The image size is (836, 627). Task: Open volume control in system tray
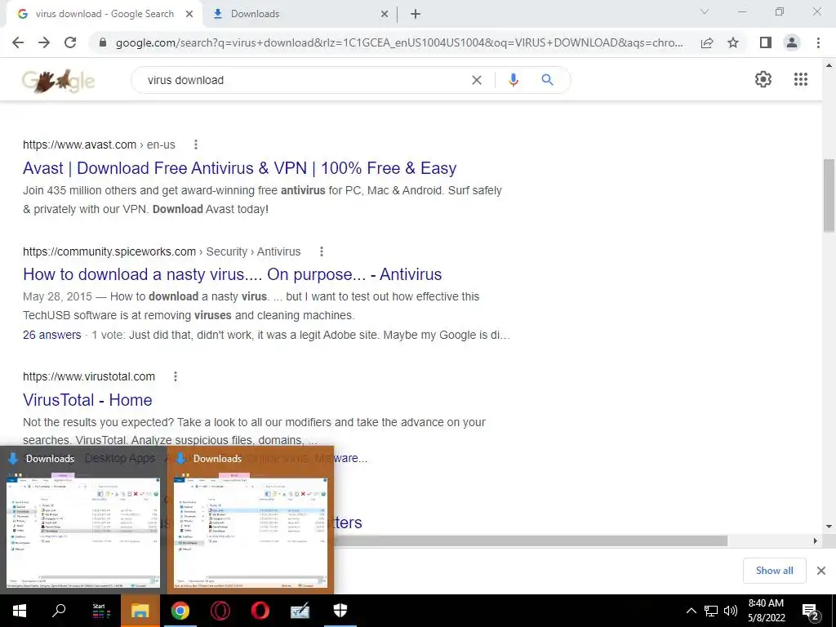731,611
